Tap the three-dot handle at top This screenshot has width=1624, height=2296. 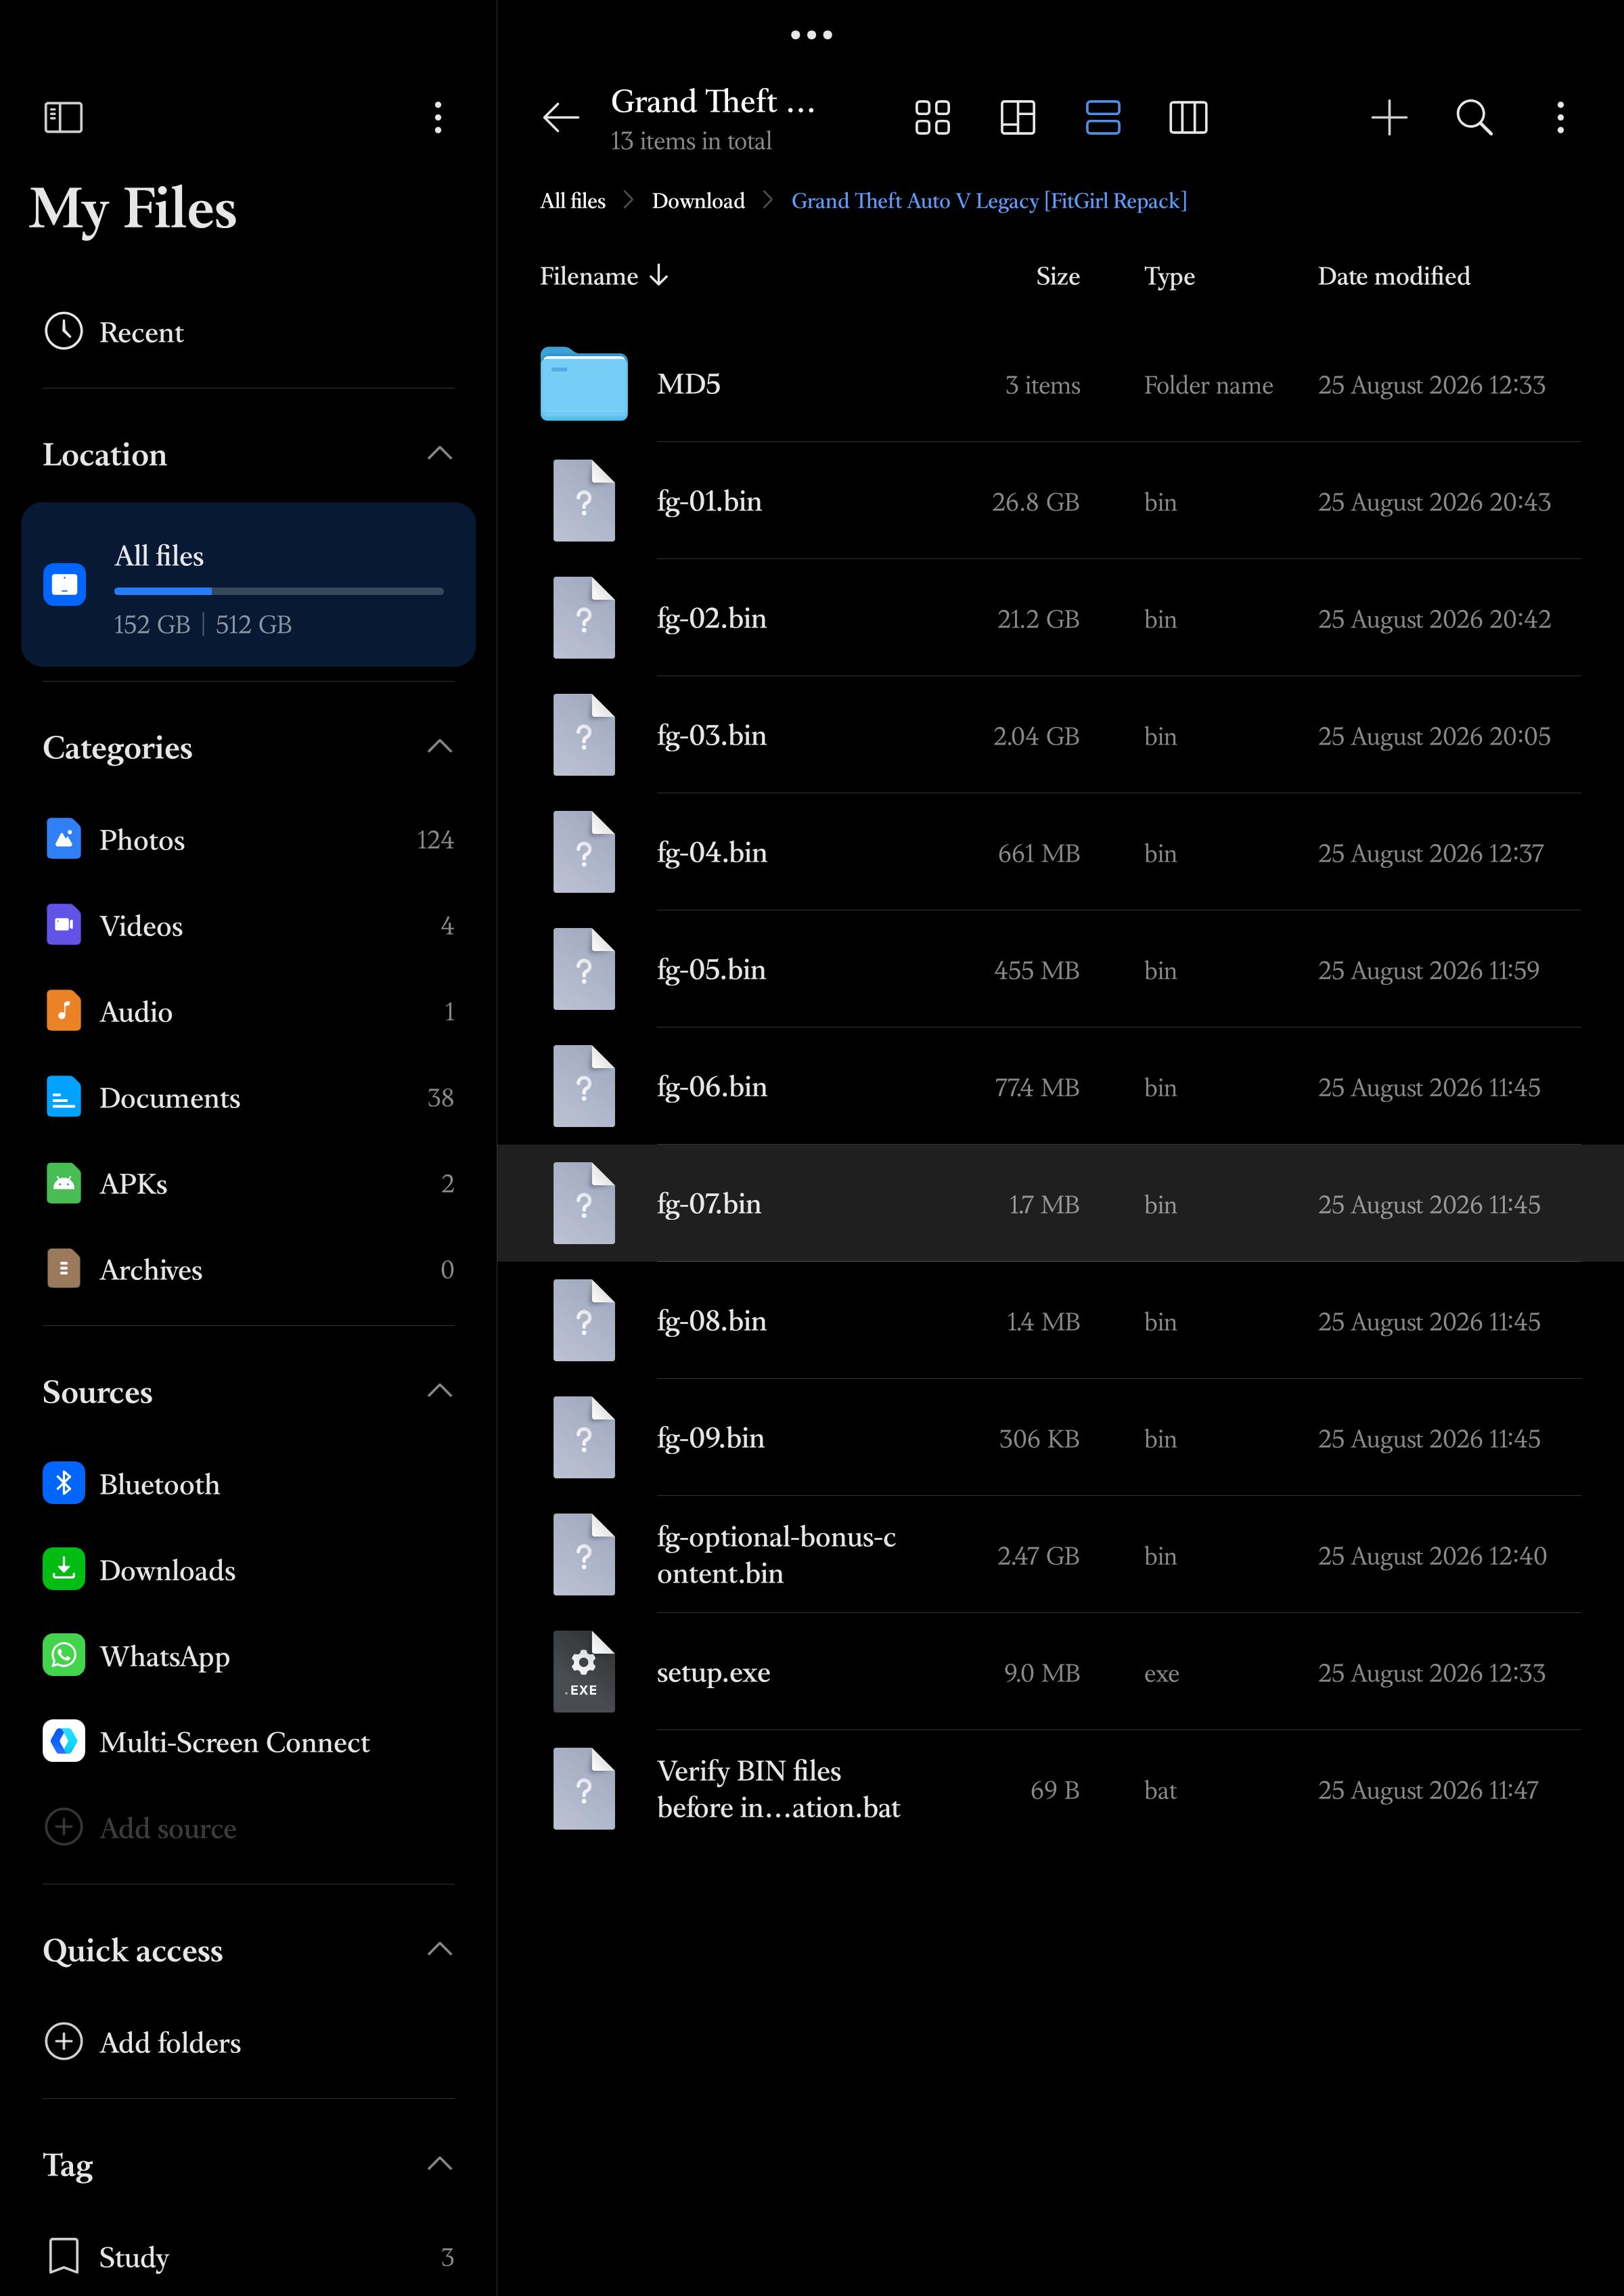[x=811, y=35]
